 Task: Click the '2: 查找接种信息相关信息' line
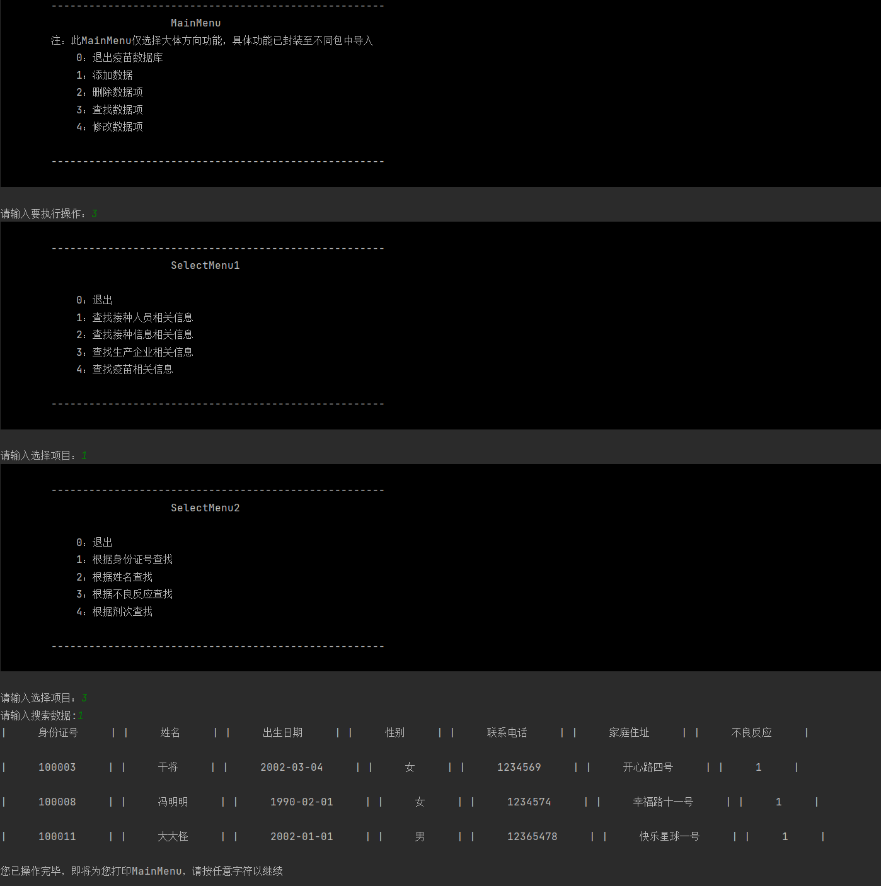135,334
